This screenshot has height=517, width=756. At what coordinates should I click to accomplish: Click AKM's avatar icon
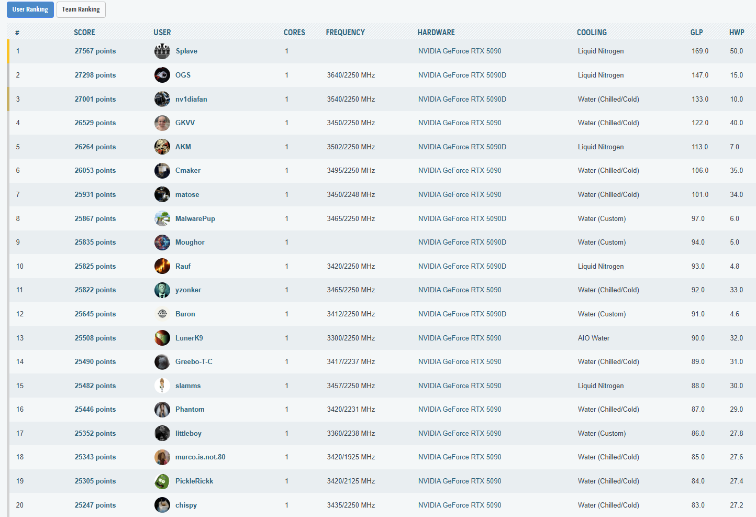pos(162,147)
